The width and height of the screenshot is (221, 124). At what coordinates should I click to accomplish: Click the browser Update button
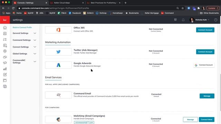213,8
